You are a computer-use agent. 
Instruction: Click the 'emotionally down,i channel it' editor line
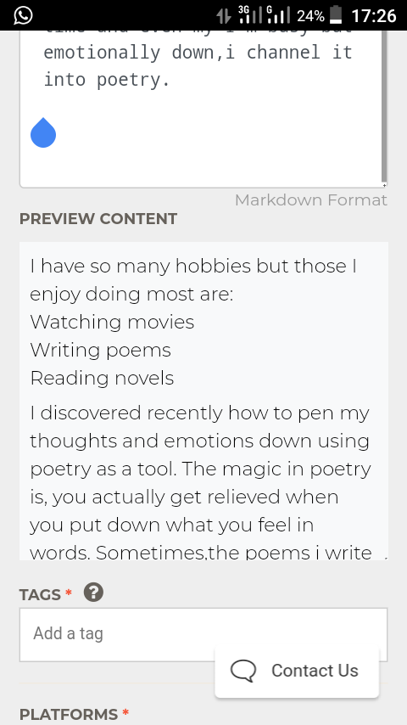198,53
